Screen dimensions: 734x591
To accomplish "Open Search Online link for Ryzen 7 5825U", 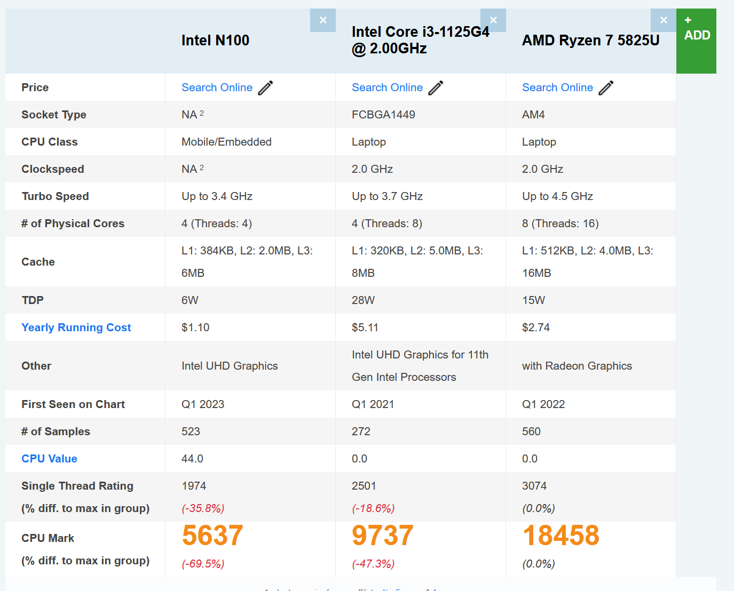I will pyautogui.click(x=557, y=87).
